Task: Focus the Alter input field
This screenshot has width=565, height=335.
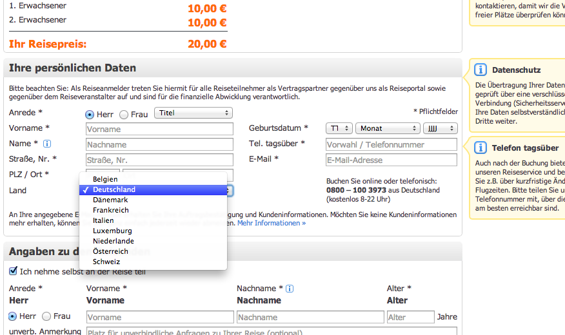Action: [x=410, y=318]
